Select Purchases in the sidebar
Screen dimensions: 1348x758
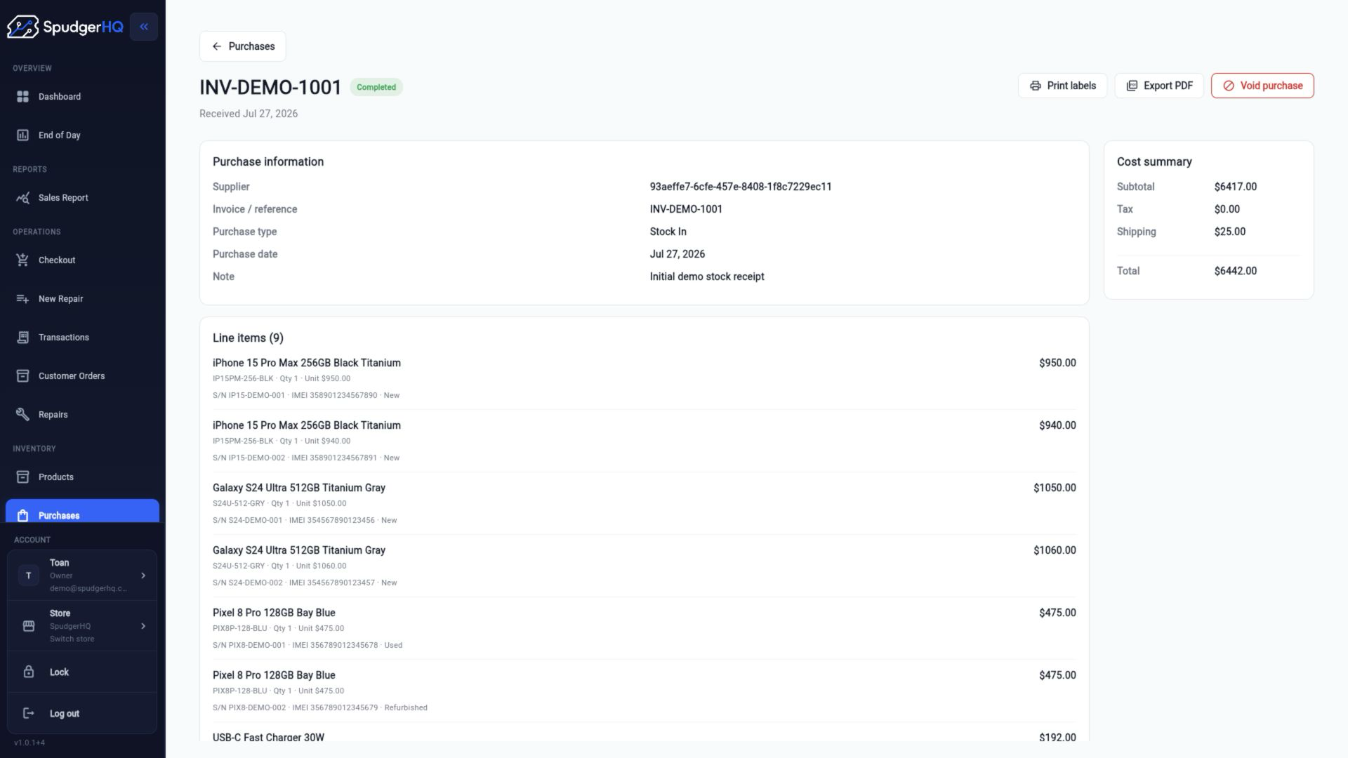coord(82,512)
